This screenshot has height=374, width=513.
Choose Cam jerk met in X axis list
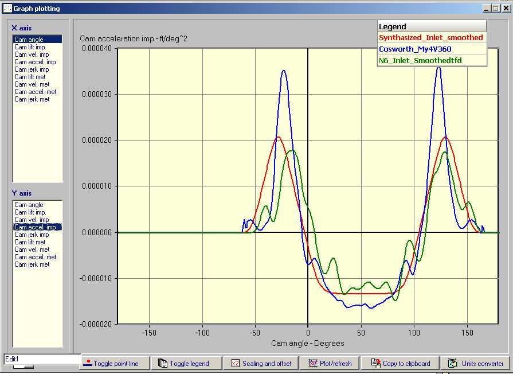tap(32, 99)
